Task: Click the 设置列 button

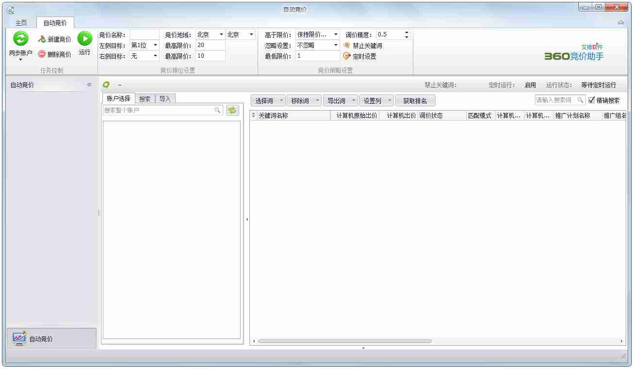Action: coord(373,101)
